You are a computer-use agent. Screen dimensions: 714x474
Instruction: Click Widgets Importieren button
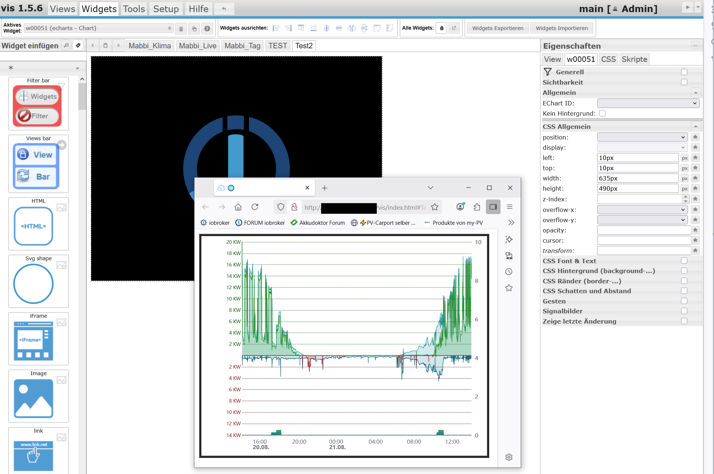pyautogui.click(x=562, y=28)
